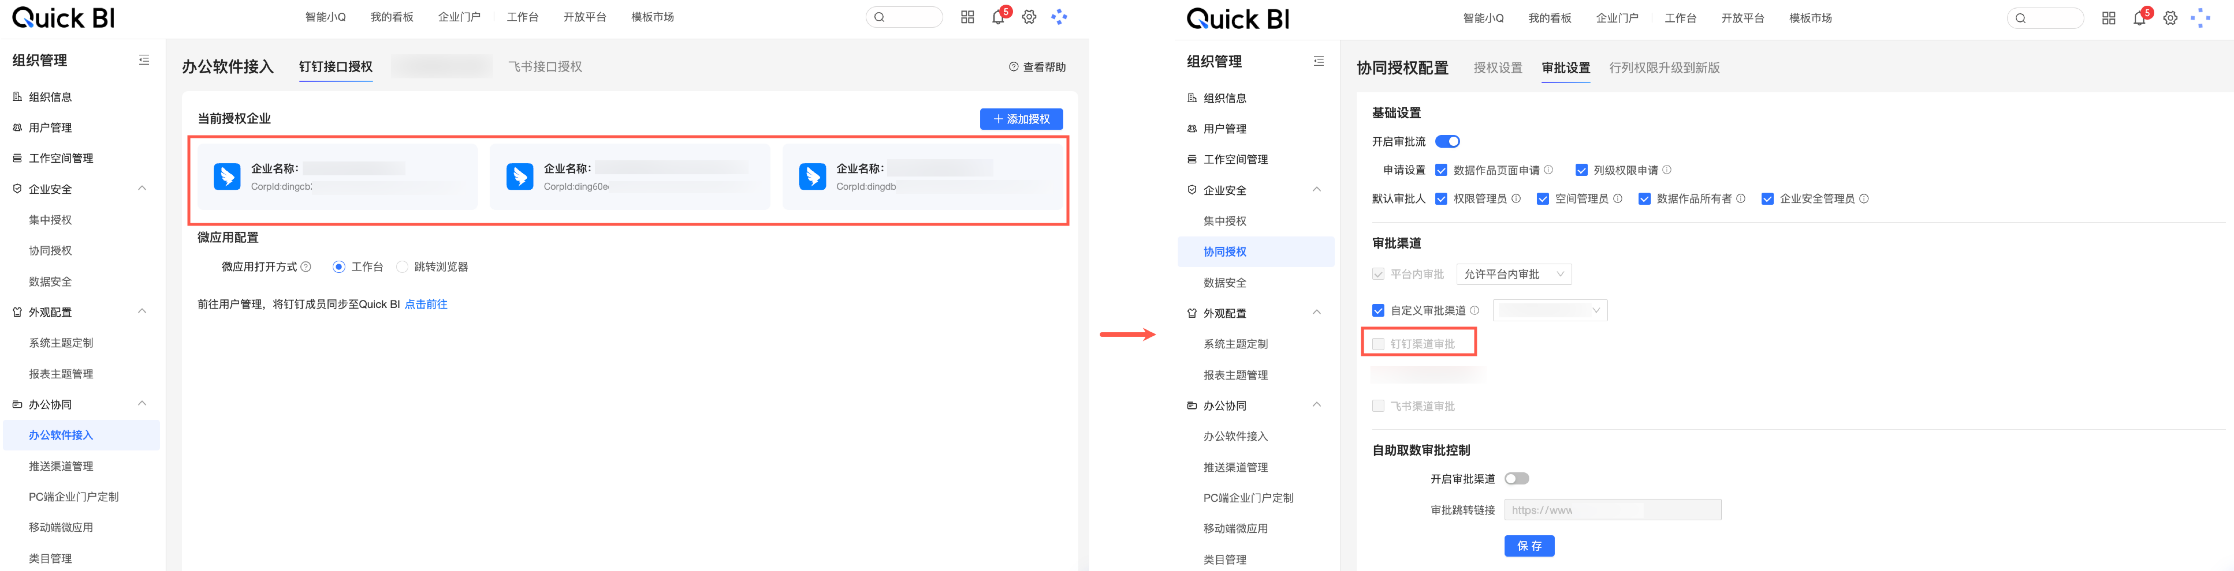Open the 允许平台内审批 dropdown
The width and height of the screenshot is (2234, 571).
(1514, 275)
